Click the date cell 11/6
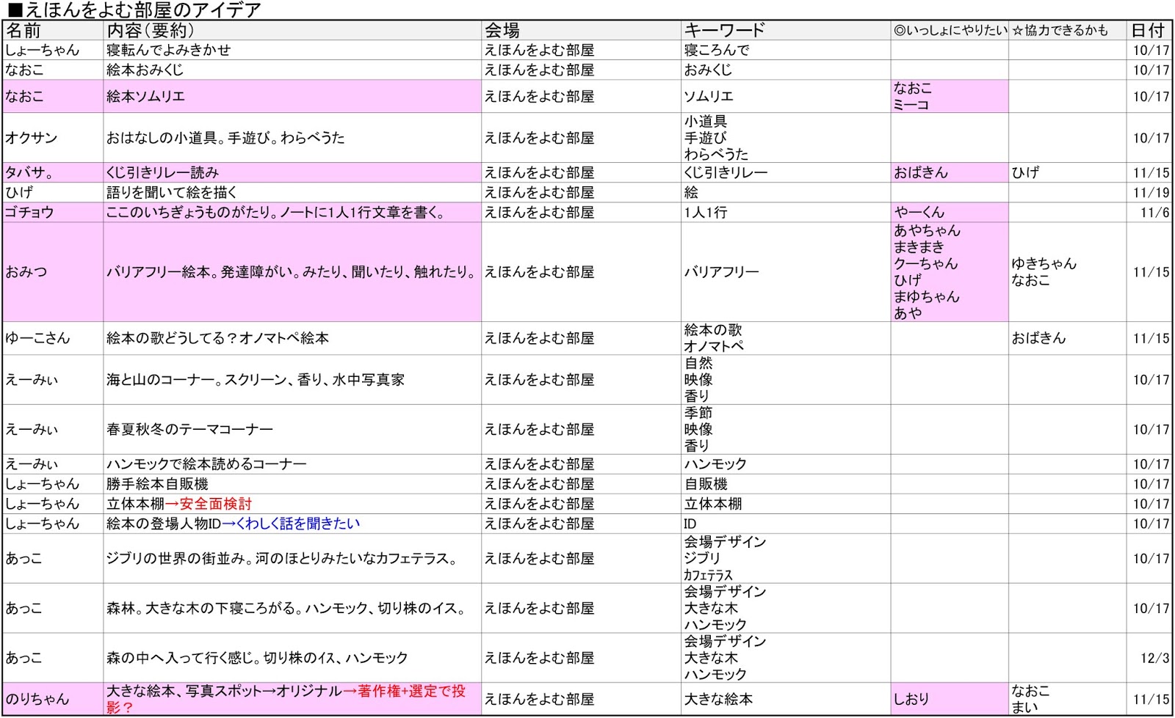The width and height of the screenshot is (1175, 718). (x=1149, y=212)
